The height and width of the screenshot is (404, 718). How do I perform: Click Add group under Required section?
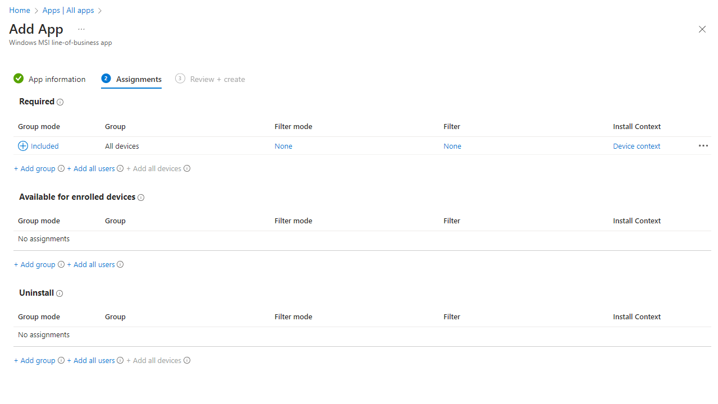point(35,168)
